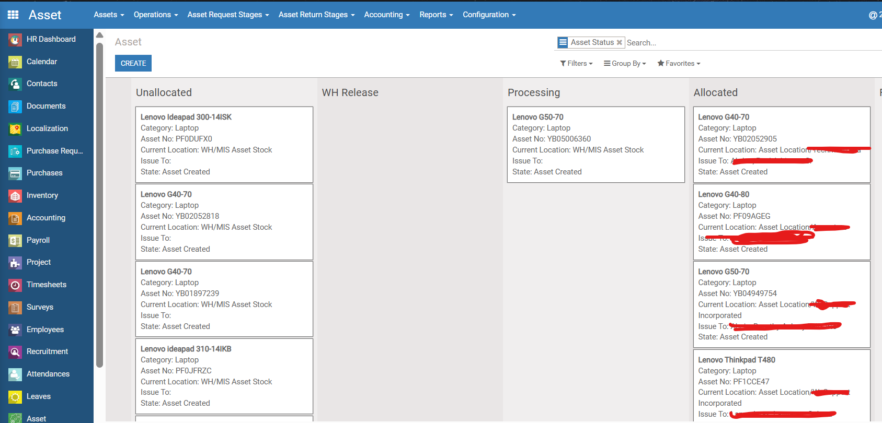Expand the Favorites dropdown
This screenshot has width=882, height=423.
coord(679,64)
